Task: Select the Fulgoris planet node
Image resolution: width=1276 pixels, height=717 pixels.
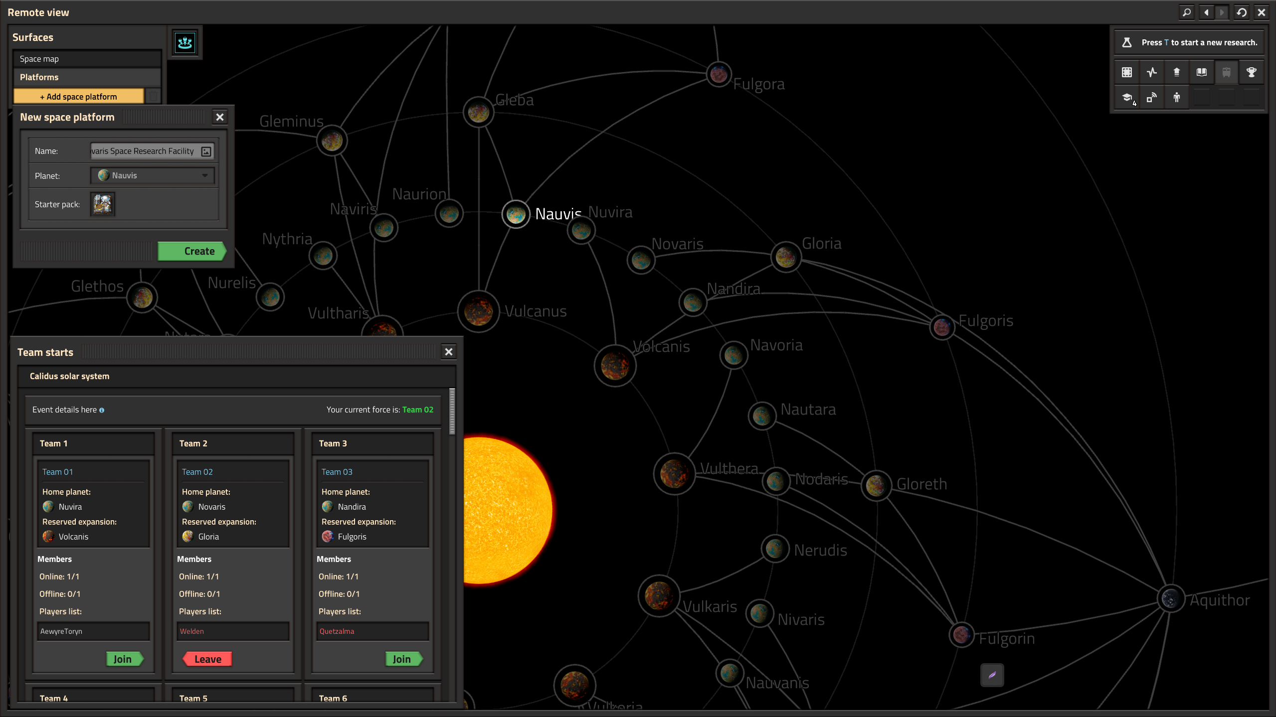Action: pyautogui.click(x=942, y=327)
